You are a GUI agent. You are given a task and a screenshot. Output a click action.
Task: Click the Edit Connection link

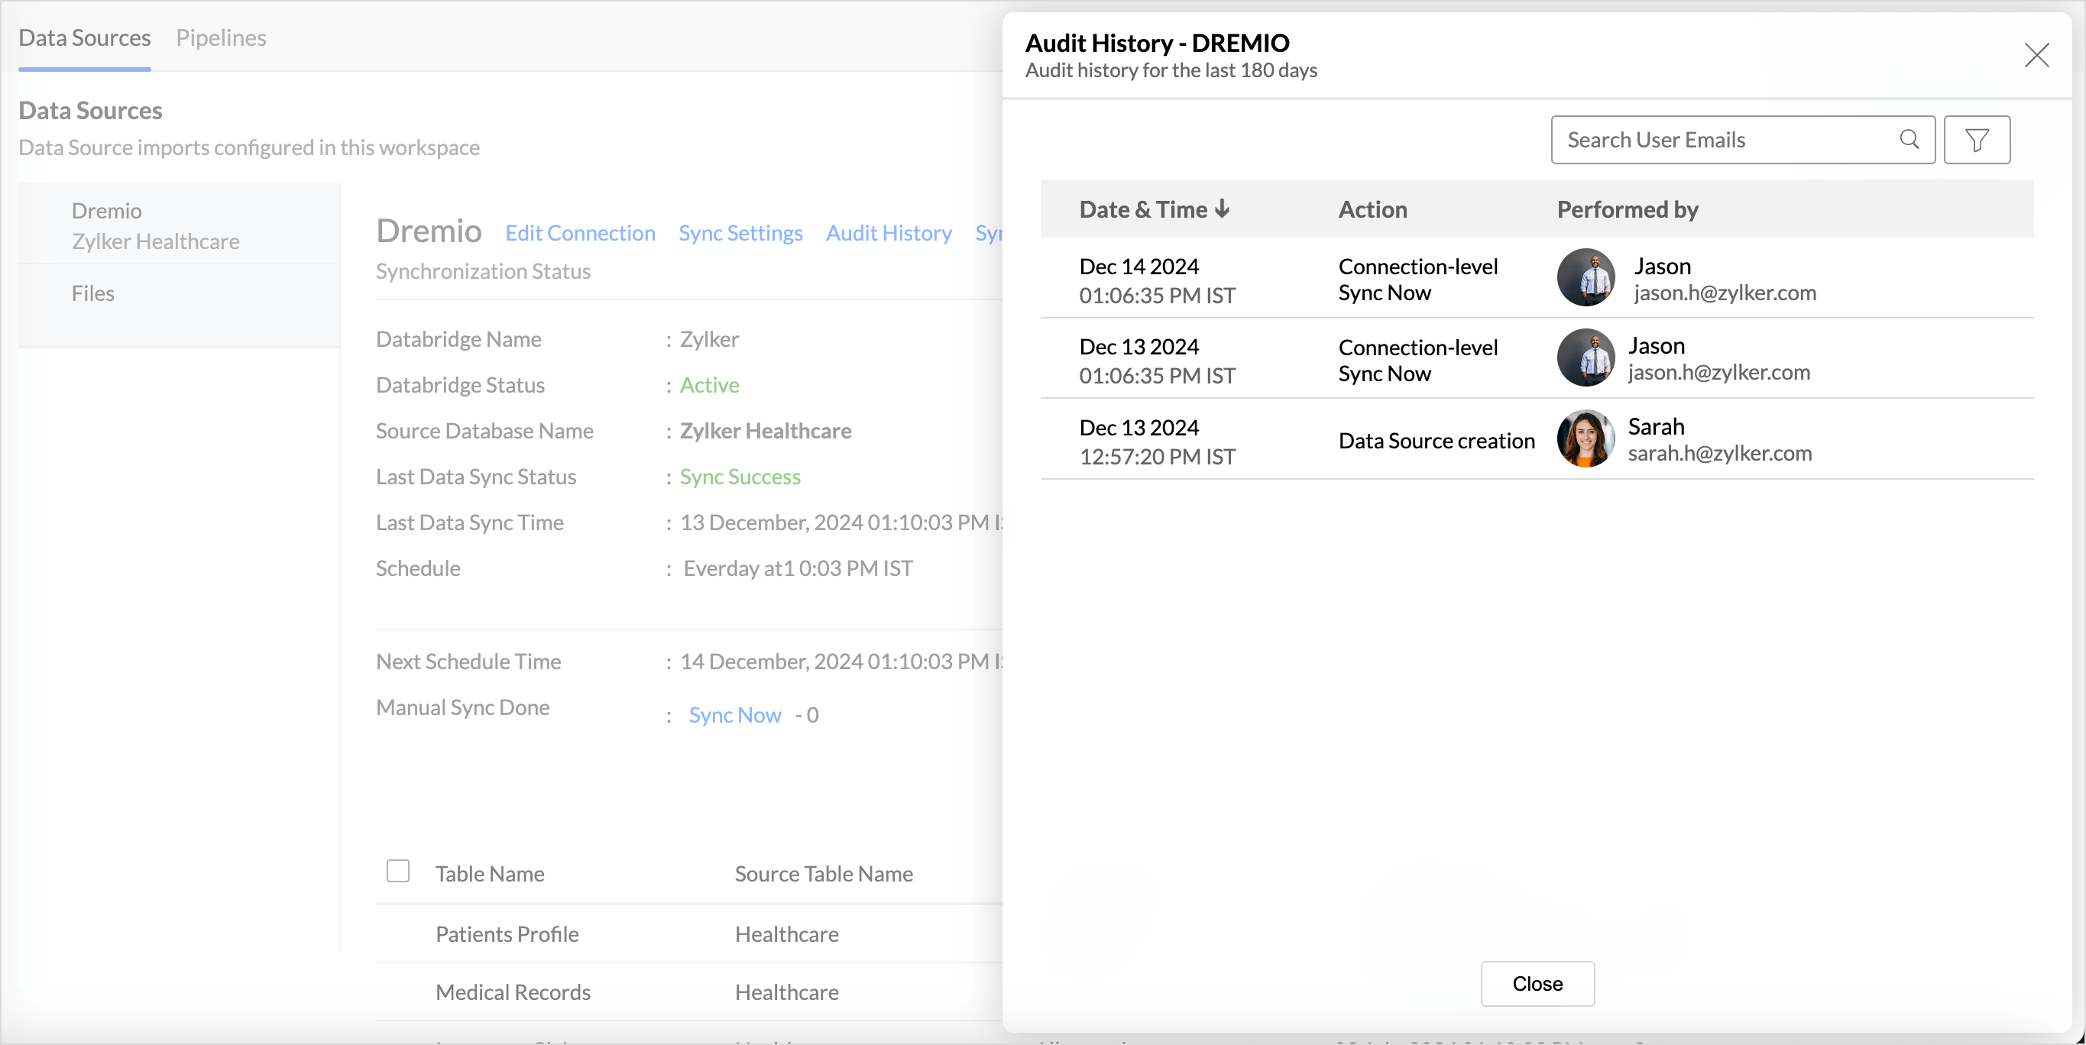coord(580,233)
